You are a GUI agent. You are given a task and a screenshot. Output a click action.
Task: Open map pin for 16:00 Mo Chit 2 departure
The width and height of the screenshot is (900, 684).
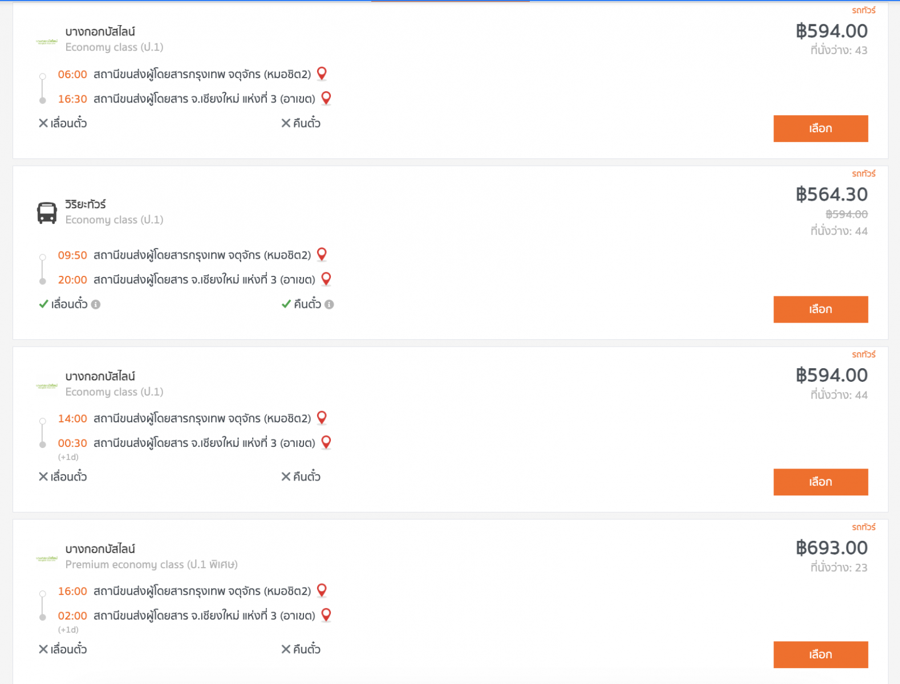[322, 591]
